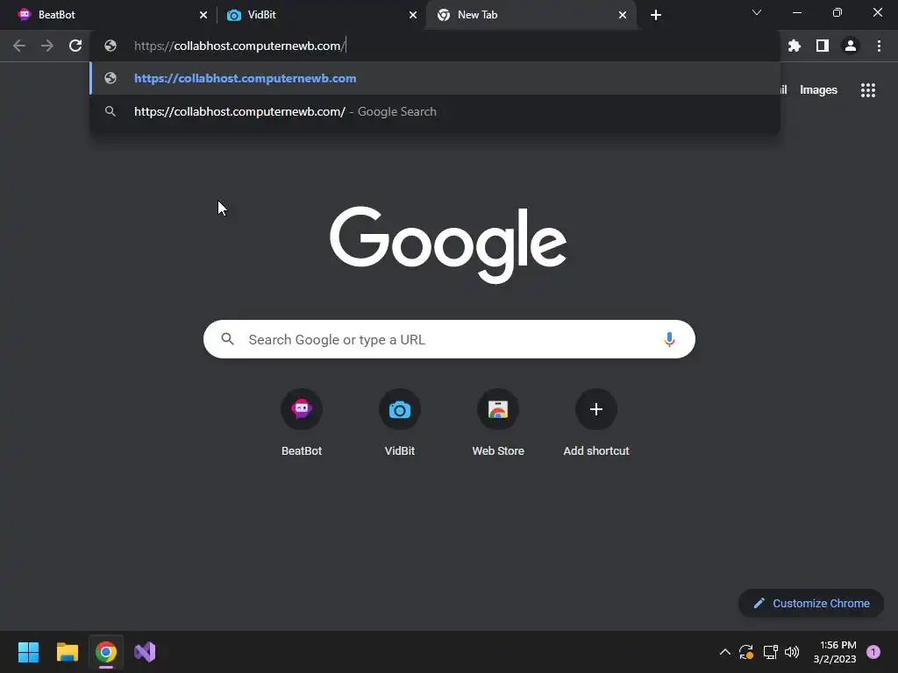Open the profile avatar icon
898x673 pixels.
(851, 46)
